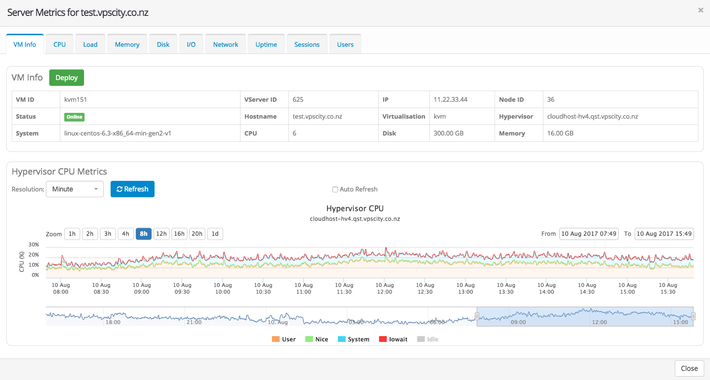The image size is (710, 380).
Task: Click the blue Refresh button
Action: point(132,189)
